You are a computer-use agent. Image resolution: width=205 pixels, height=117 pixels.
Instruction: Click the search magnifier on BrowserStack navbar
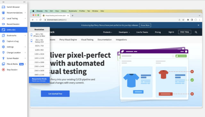[196, 32]
